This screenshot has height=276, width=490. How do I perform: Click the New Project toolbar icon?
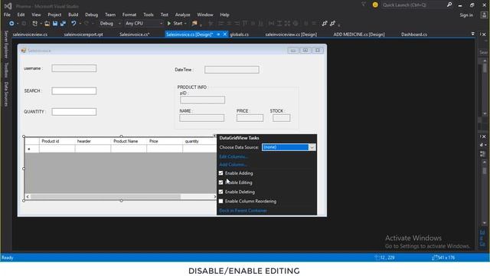34,24
